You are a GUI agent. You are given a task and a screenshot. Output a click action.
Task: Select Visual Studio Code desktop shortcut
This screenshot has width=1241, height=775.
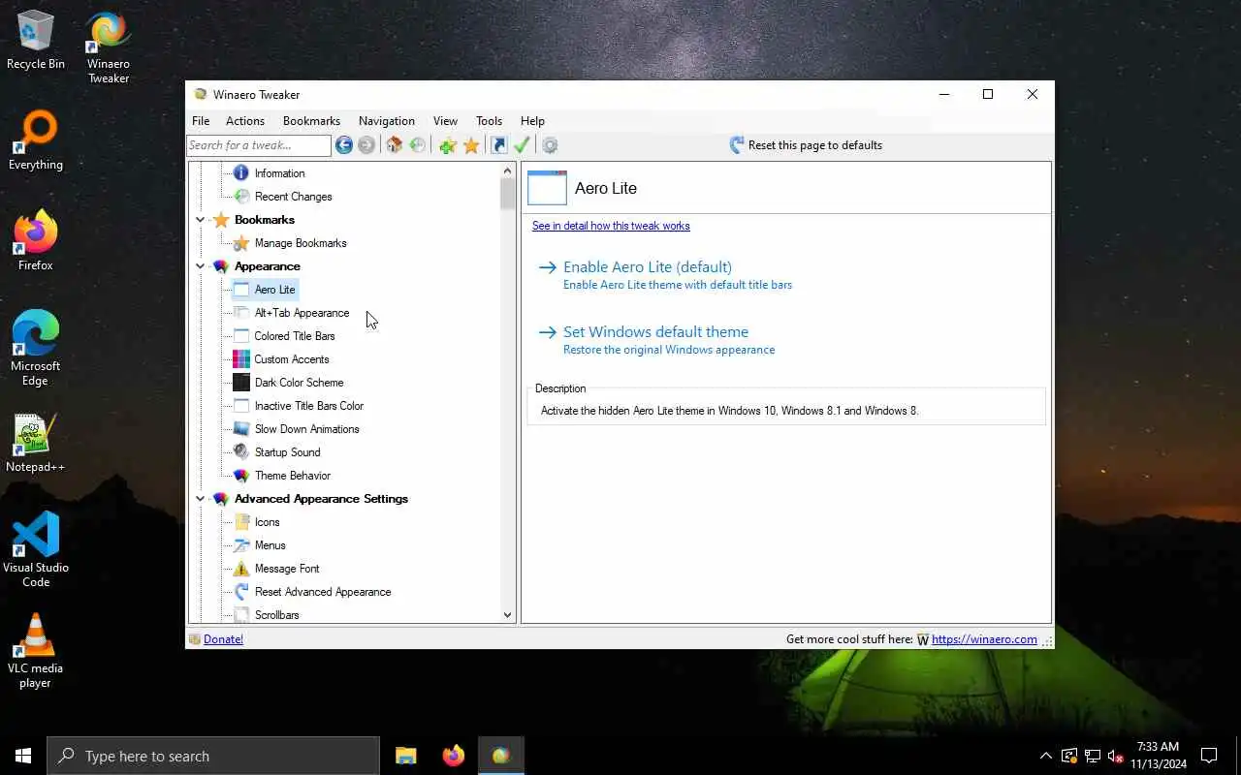(x=36, y=550)
